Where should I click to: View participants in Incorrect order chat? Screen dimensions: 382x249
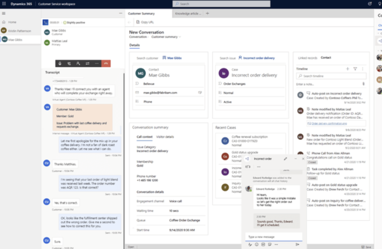coord(248,167)
